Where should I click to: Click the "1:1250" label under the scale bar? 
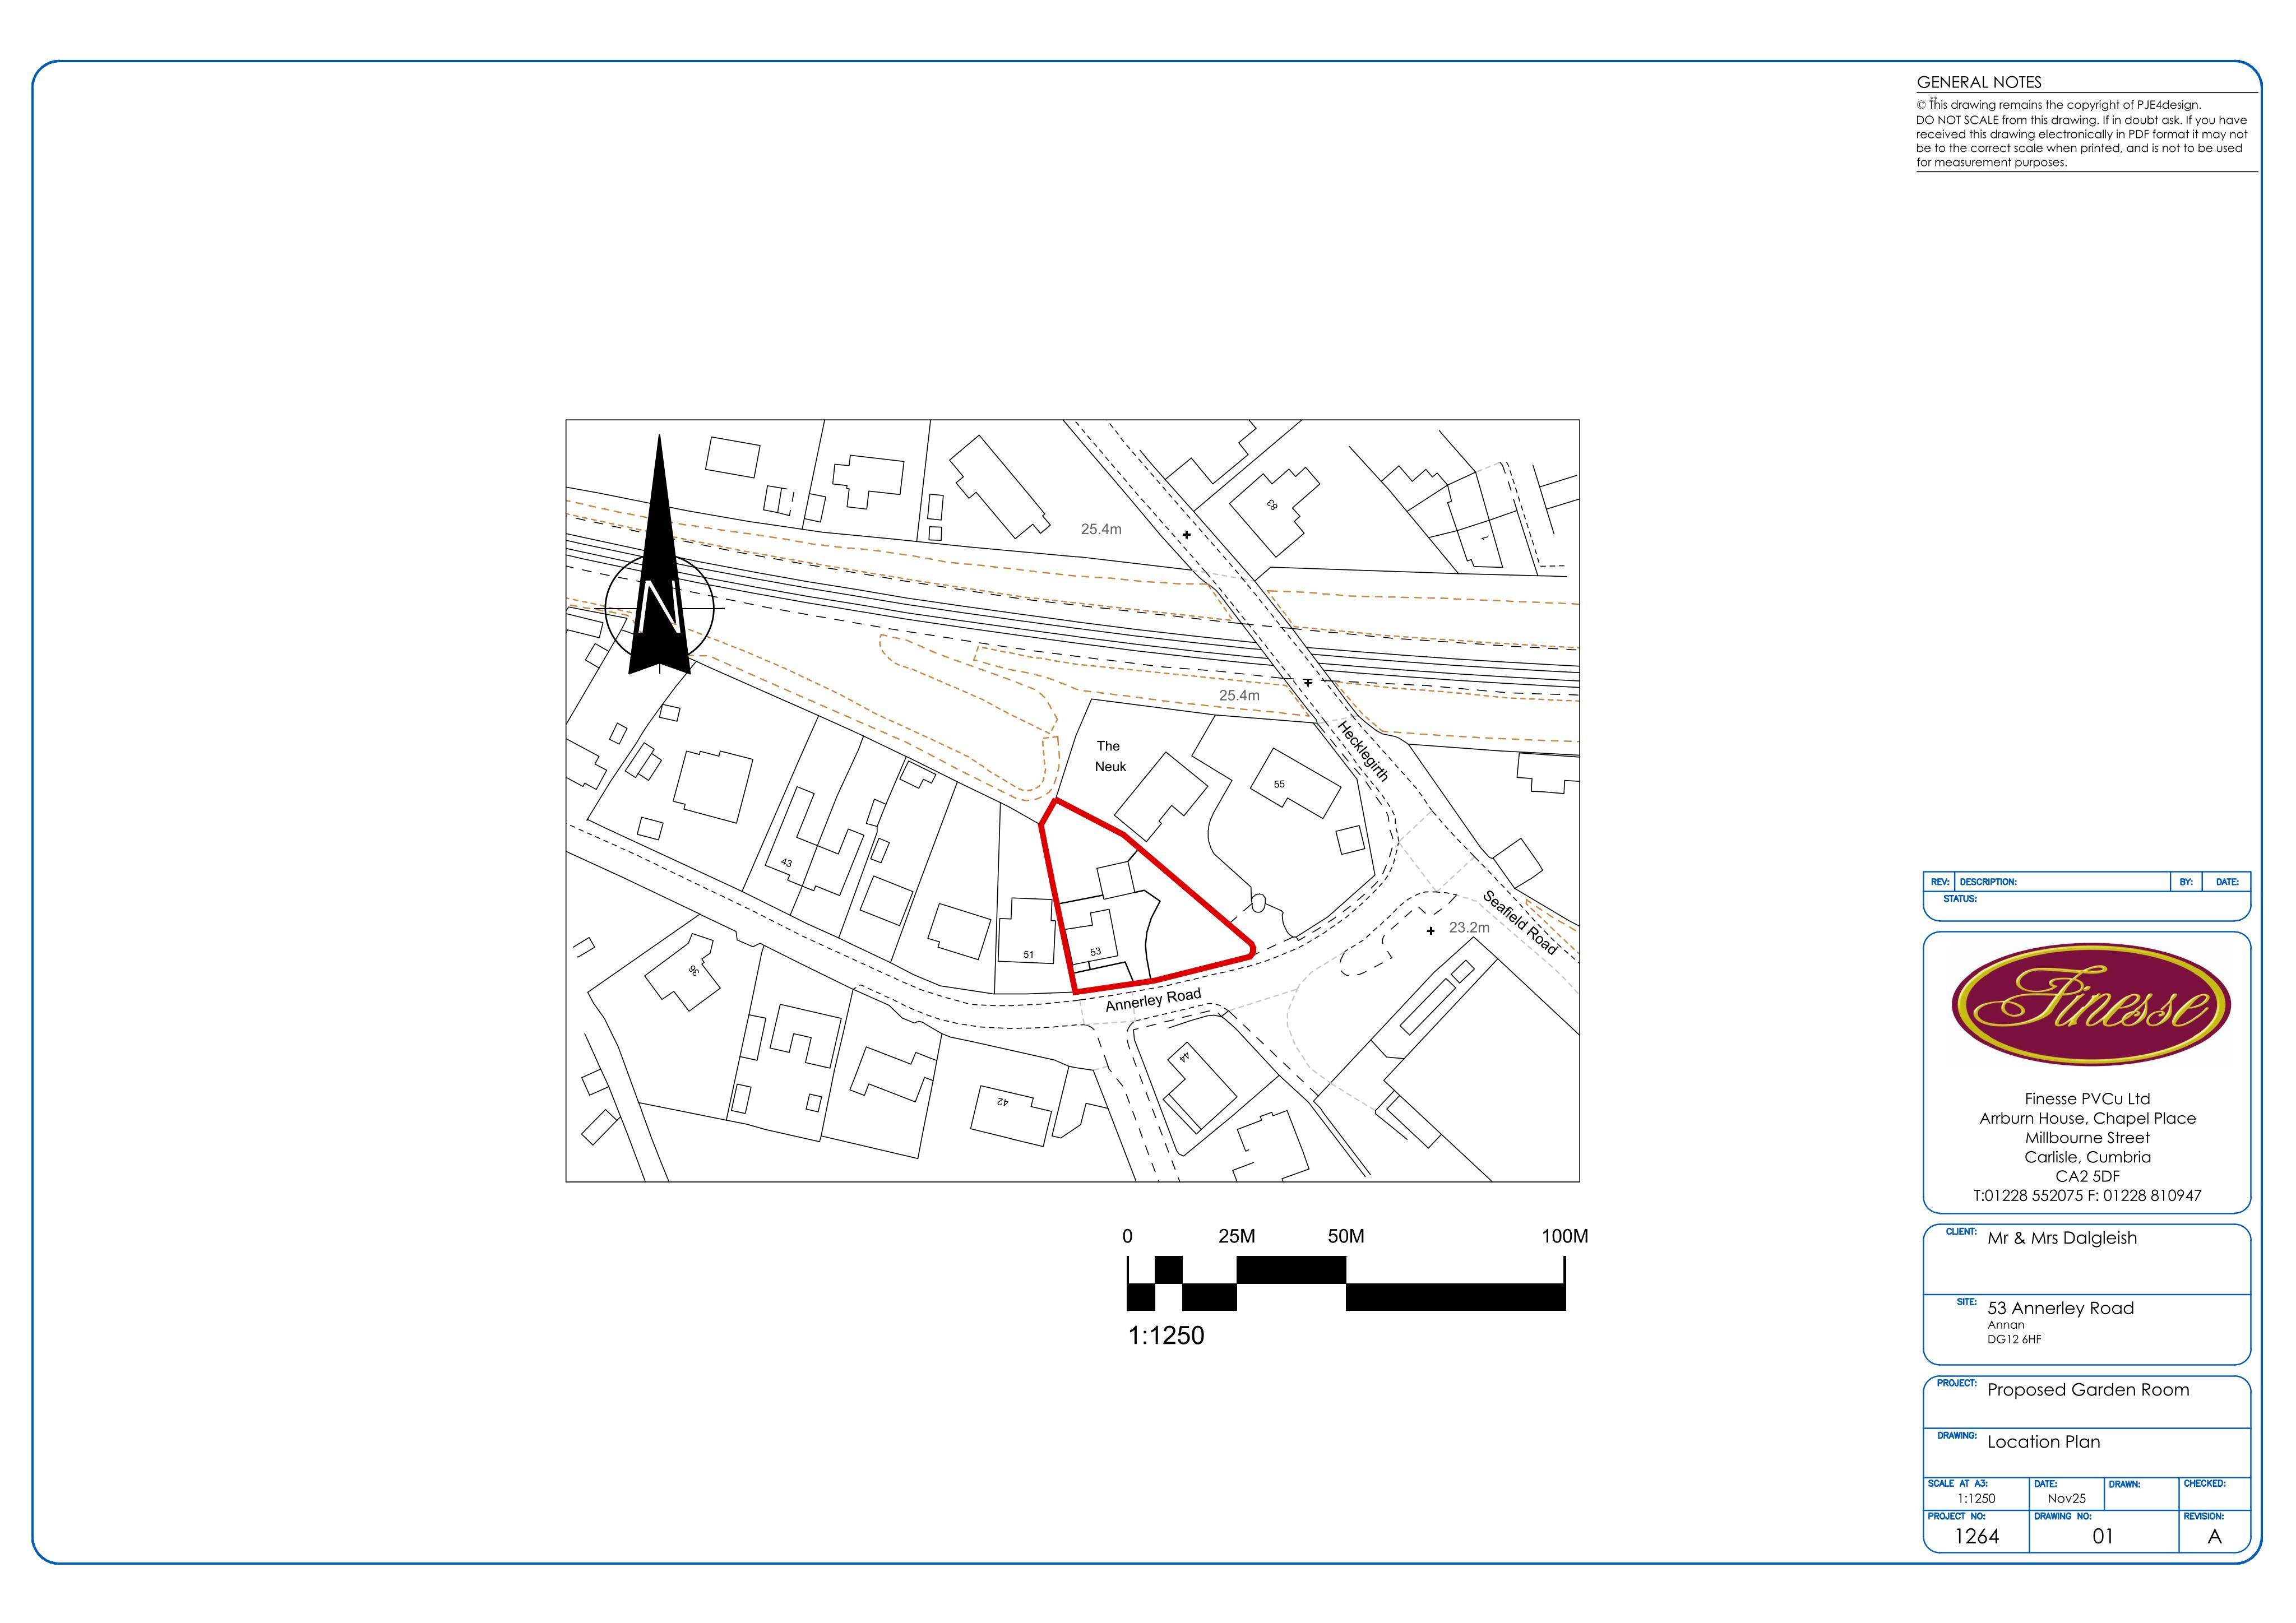pos(1166,1336)
